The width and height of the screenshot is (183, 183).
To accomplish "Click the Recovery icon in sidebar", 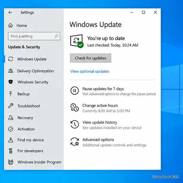I will (x=11, y=118).
